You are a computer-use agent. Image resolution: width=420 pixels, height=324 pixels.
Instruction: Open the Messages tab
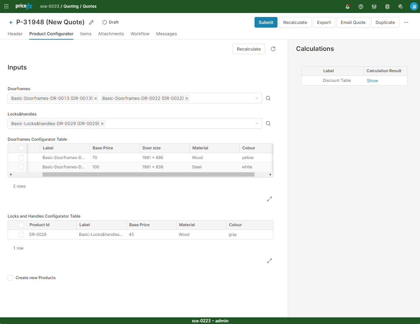(x=166, y=34)
